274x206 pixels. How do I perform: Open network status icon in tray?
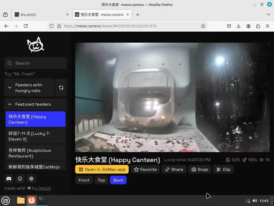(248, 201)
